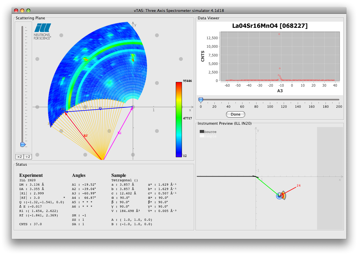Click the green window zoom button
Image resolution: width=358 pixels, height=255 pixels.
pyautogui.click(x=28, y=11)
